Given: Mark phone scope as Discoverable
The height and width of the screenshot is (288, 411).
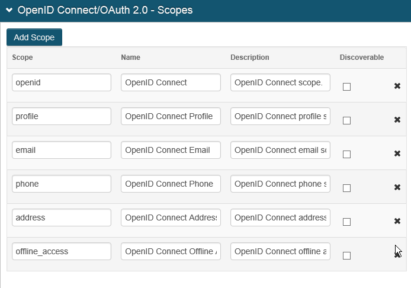Looking at the screenshot, I should (347, 188).
